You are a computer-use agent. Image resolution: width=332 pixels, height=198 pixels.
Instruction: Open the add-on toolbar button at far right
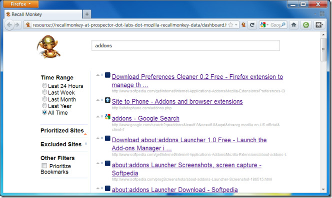[x=319, y=25]
